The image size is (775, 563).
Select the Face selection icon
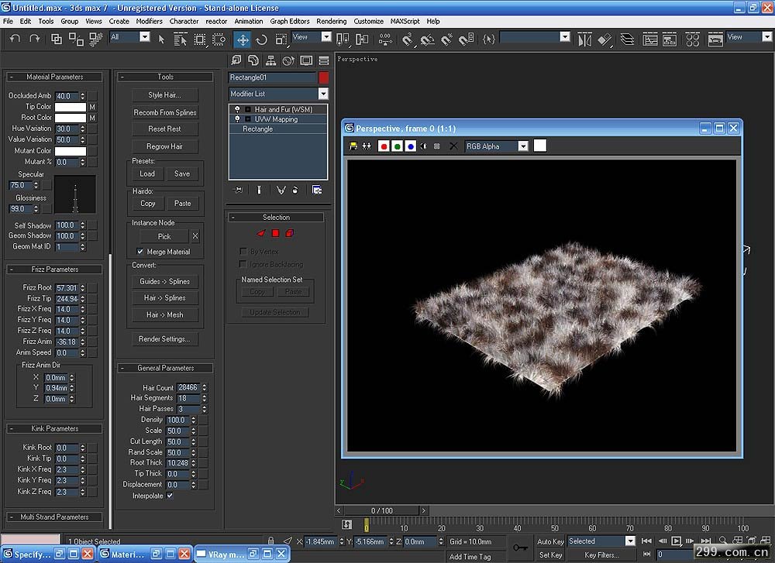coord(261,233)
